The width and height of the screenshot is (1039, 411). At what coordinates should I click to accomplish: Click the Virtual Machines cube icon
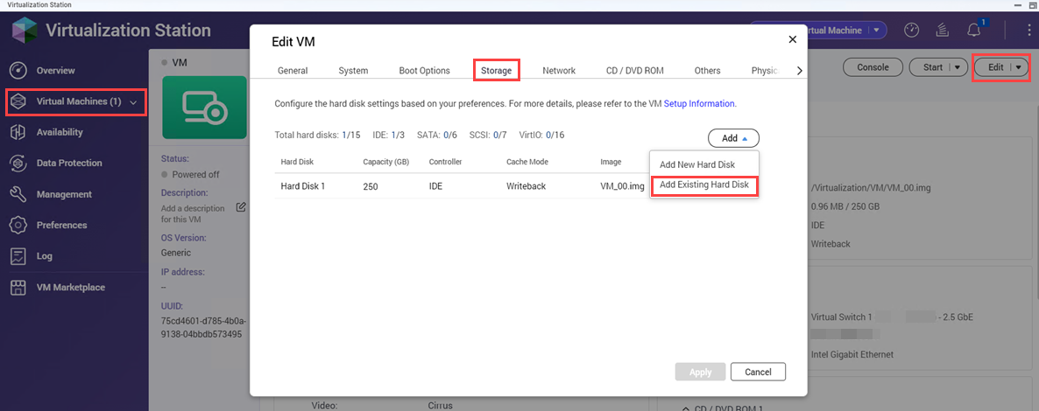point(18,102)
